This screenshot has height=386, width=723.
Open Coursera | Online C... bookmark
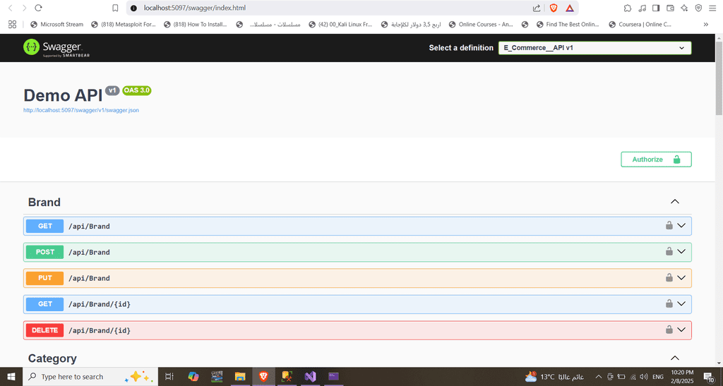point(640,25)
